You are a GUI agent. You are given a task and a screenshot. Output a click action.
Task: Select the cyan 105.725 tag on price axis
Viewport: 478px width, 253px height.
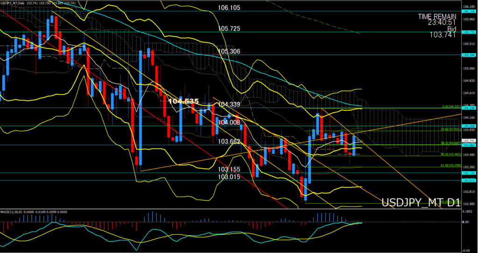[469, 32]
